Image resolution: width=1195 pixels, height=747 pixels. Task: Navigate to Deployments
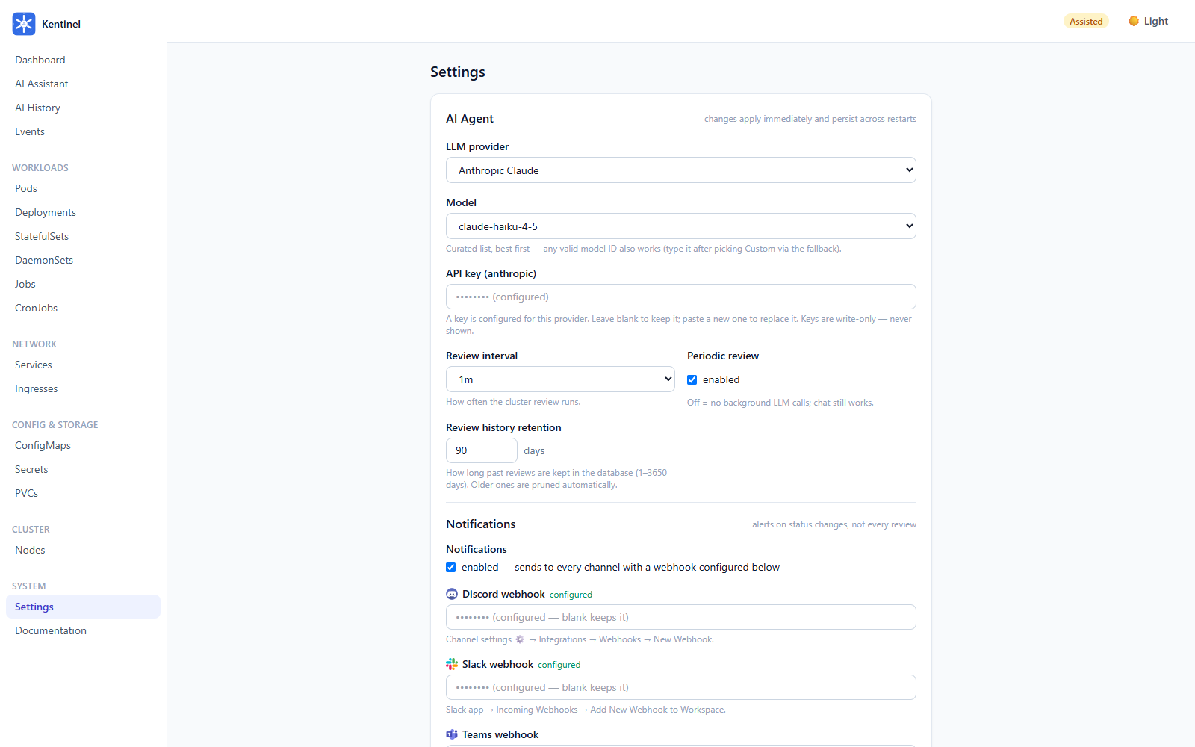click(x=83, y=212)
